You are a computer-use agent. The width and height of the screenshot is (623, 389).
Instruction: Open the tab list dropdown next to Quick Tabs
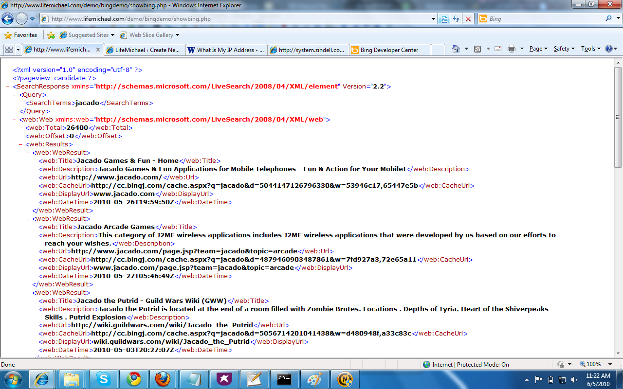(18, 50)
